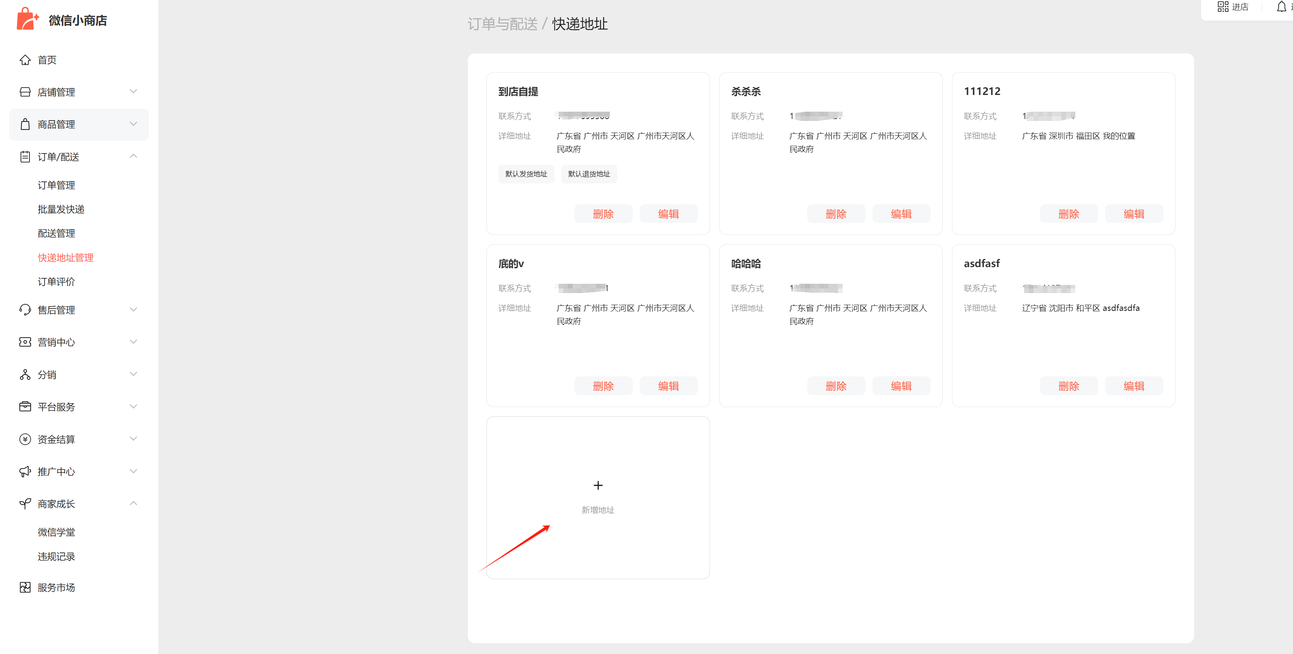Collapse the 商家成长 section chevron

pyautogui.click(x=133, y=504)
